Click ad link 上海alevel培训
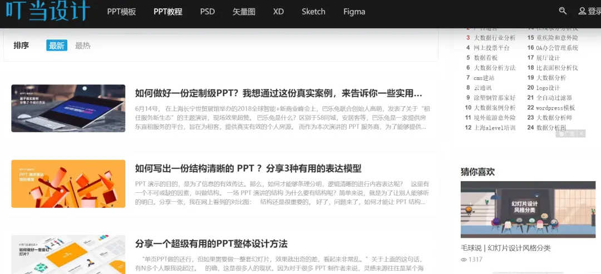This screenshot has height=274, width=601. coord(495,127)
